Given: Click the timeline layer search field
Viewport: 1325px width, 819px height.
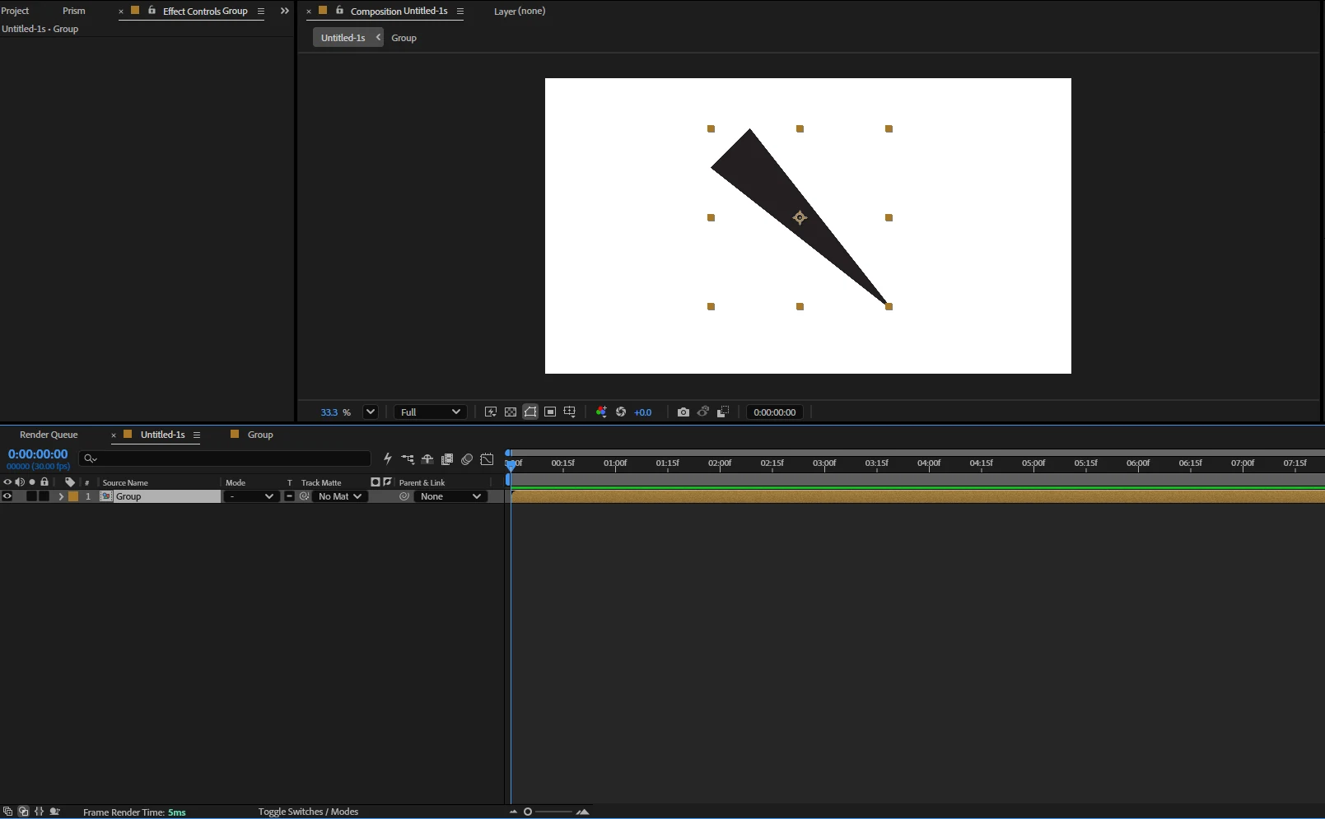Looking at the screenshot, I should point(225,458).
